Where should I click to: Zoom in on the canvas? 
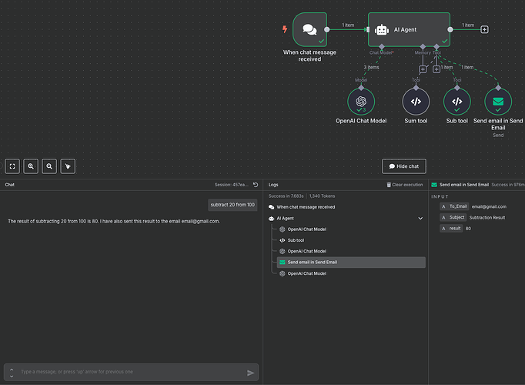coord(31,166)
